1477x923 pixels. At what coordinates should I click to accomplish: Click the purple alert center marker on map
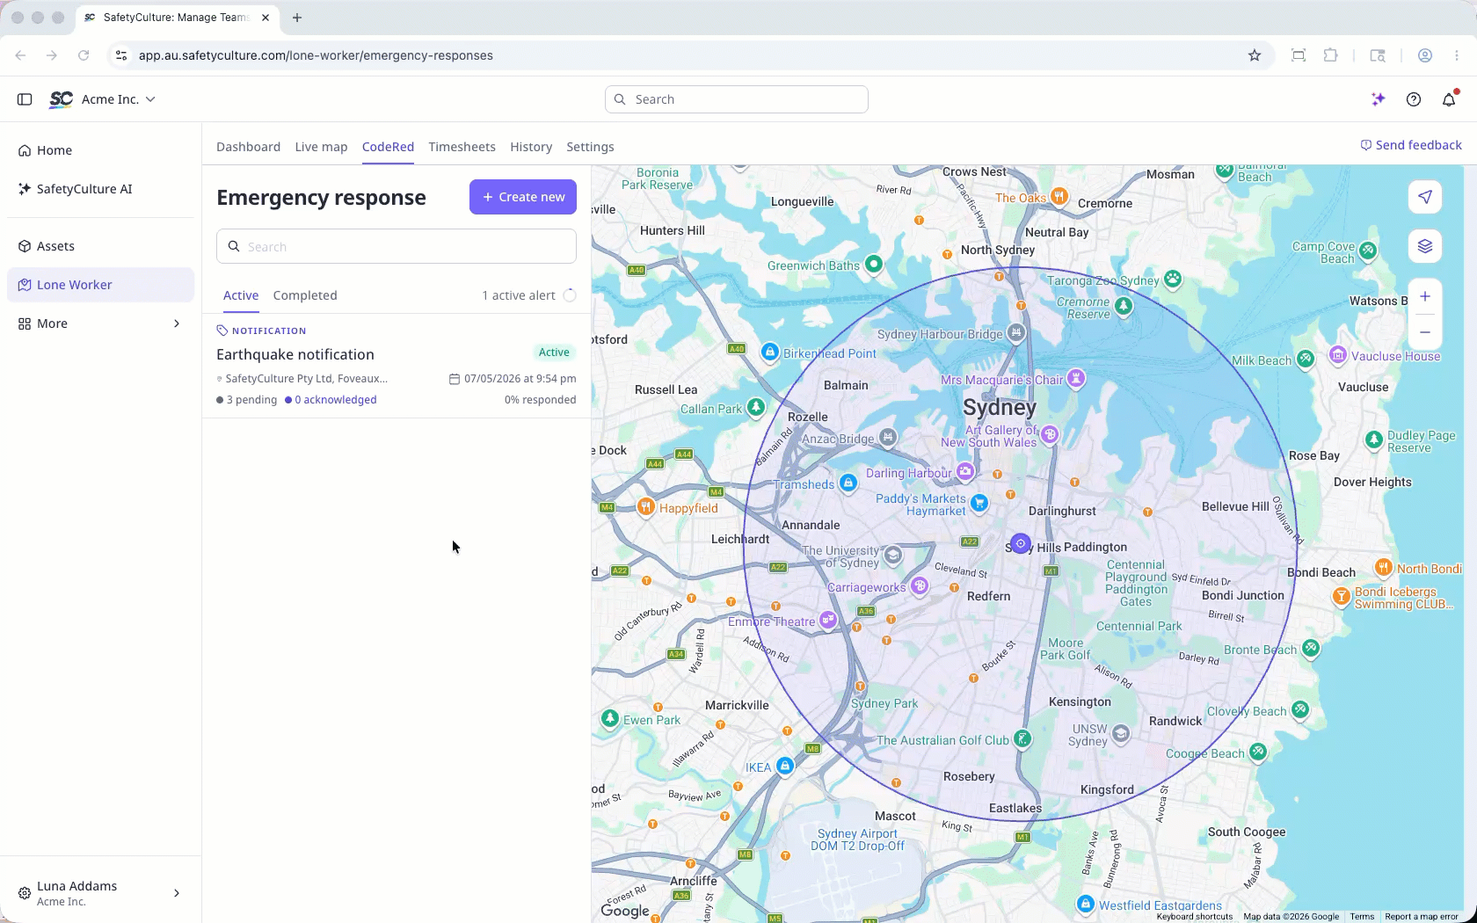[1020, 544]
